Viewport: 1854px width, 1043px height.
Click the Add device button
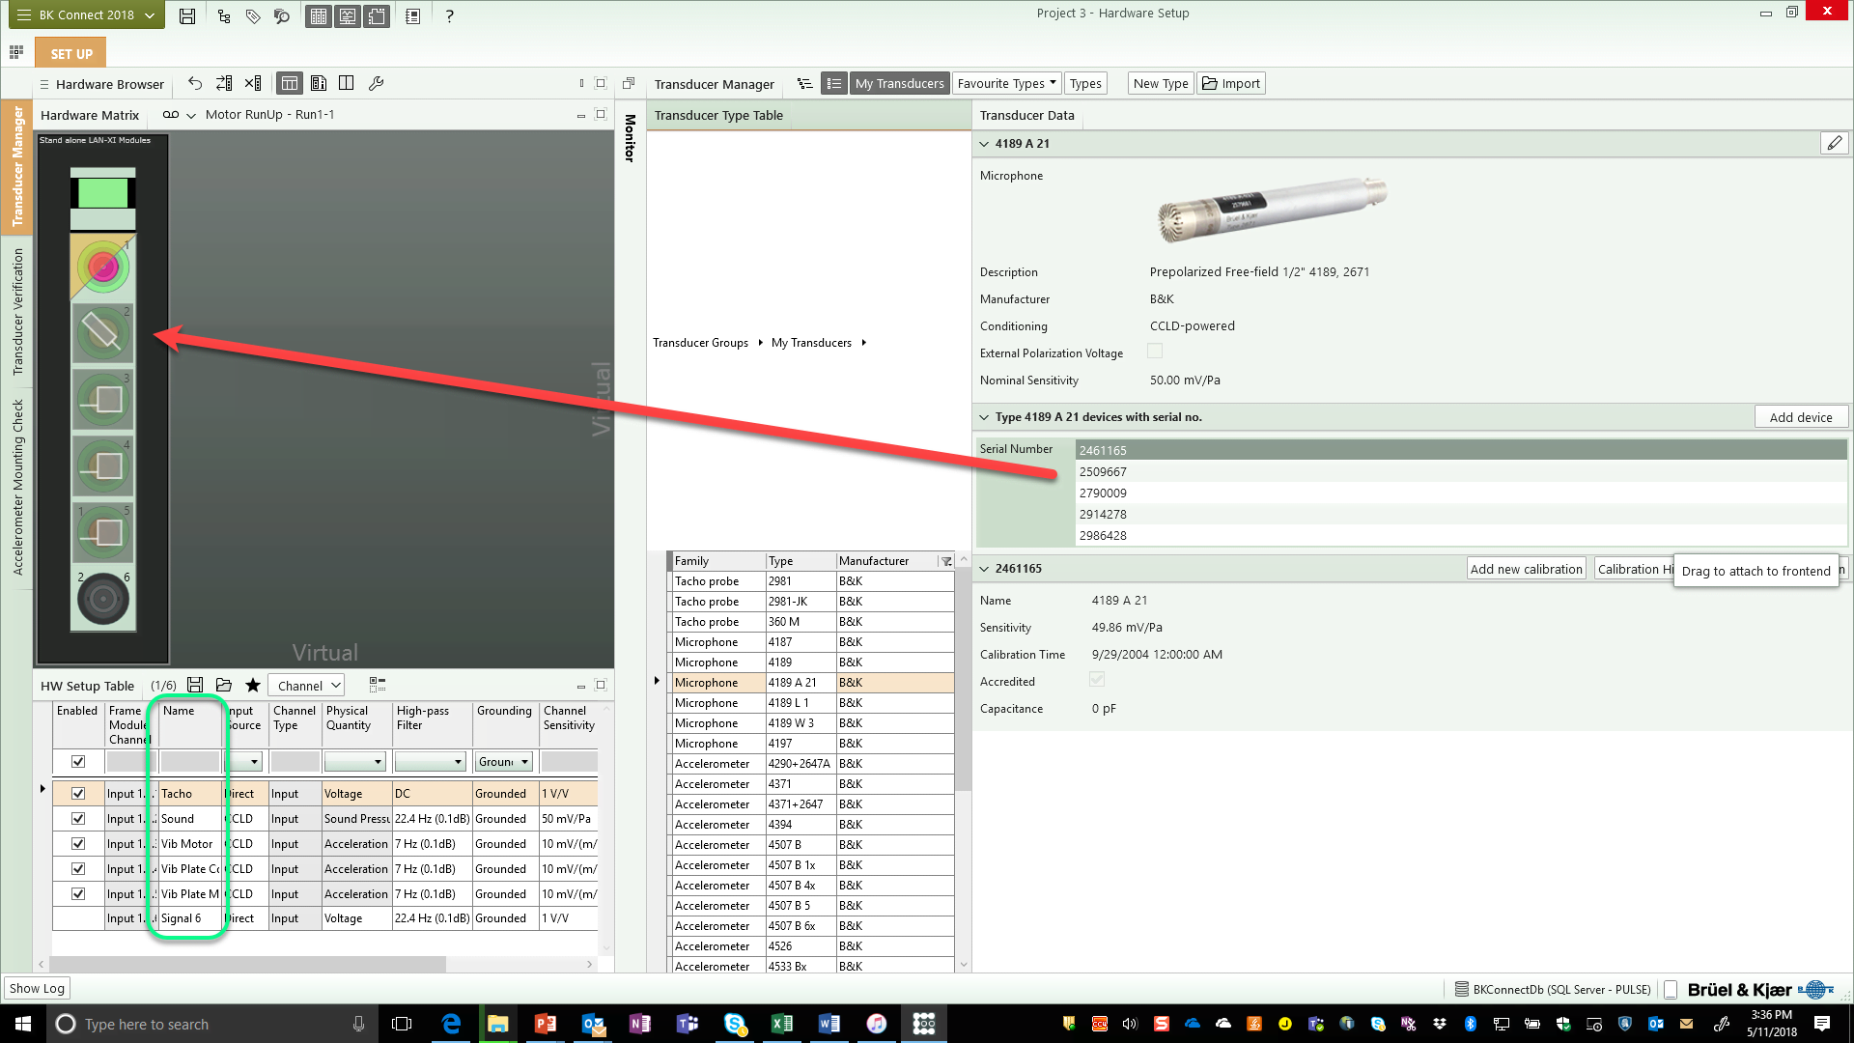(x=1799, y=416)
